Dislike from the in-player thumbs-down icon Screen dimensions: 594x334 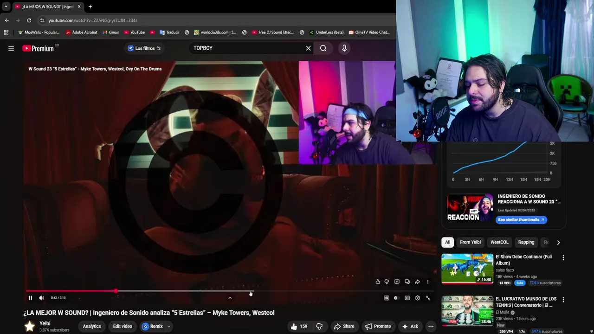tap(387, 282)
